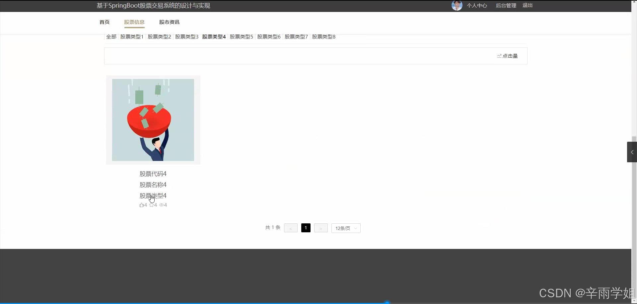
Task: Switch to the 首页 tab
Action: [x=104, y=22]
